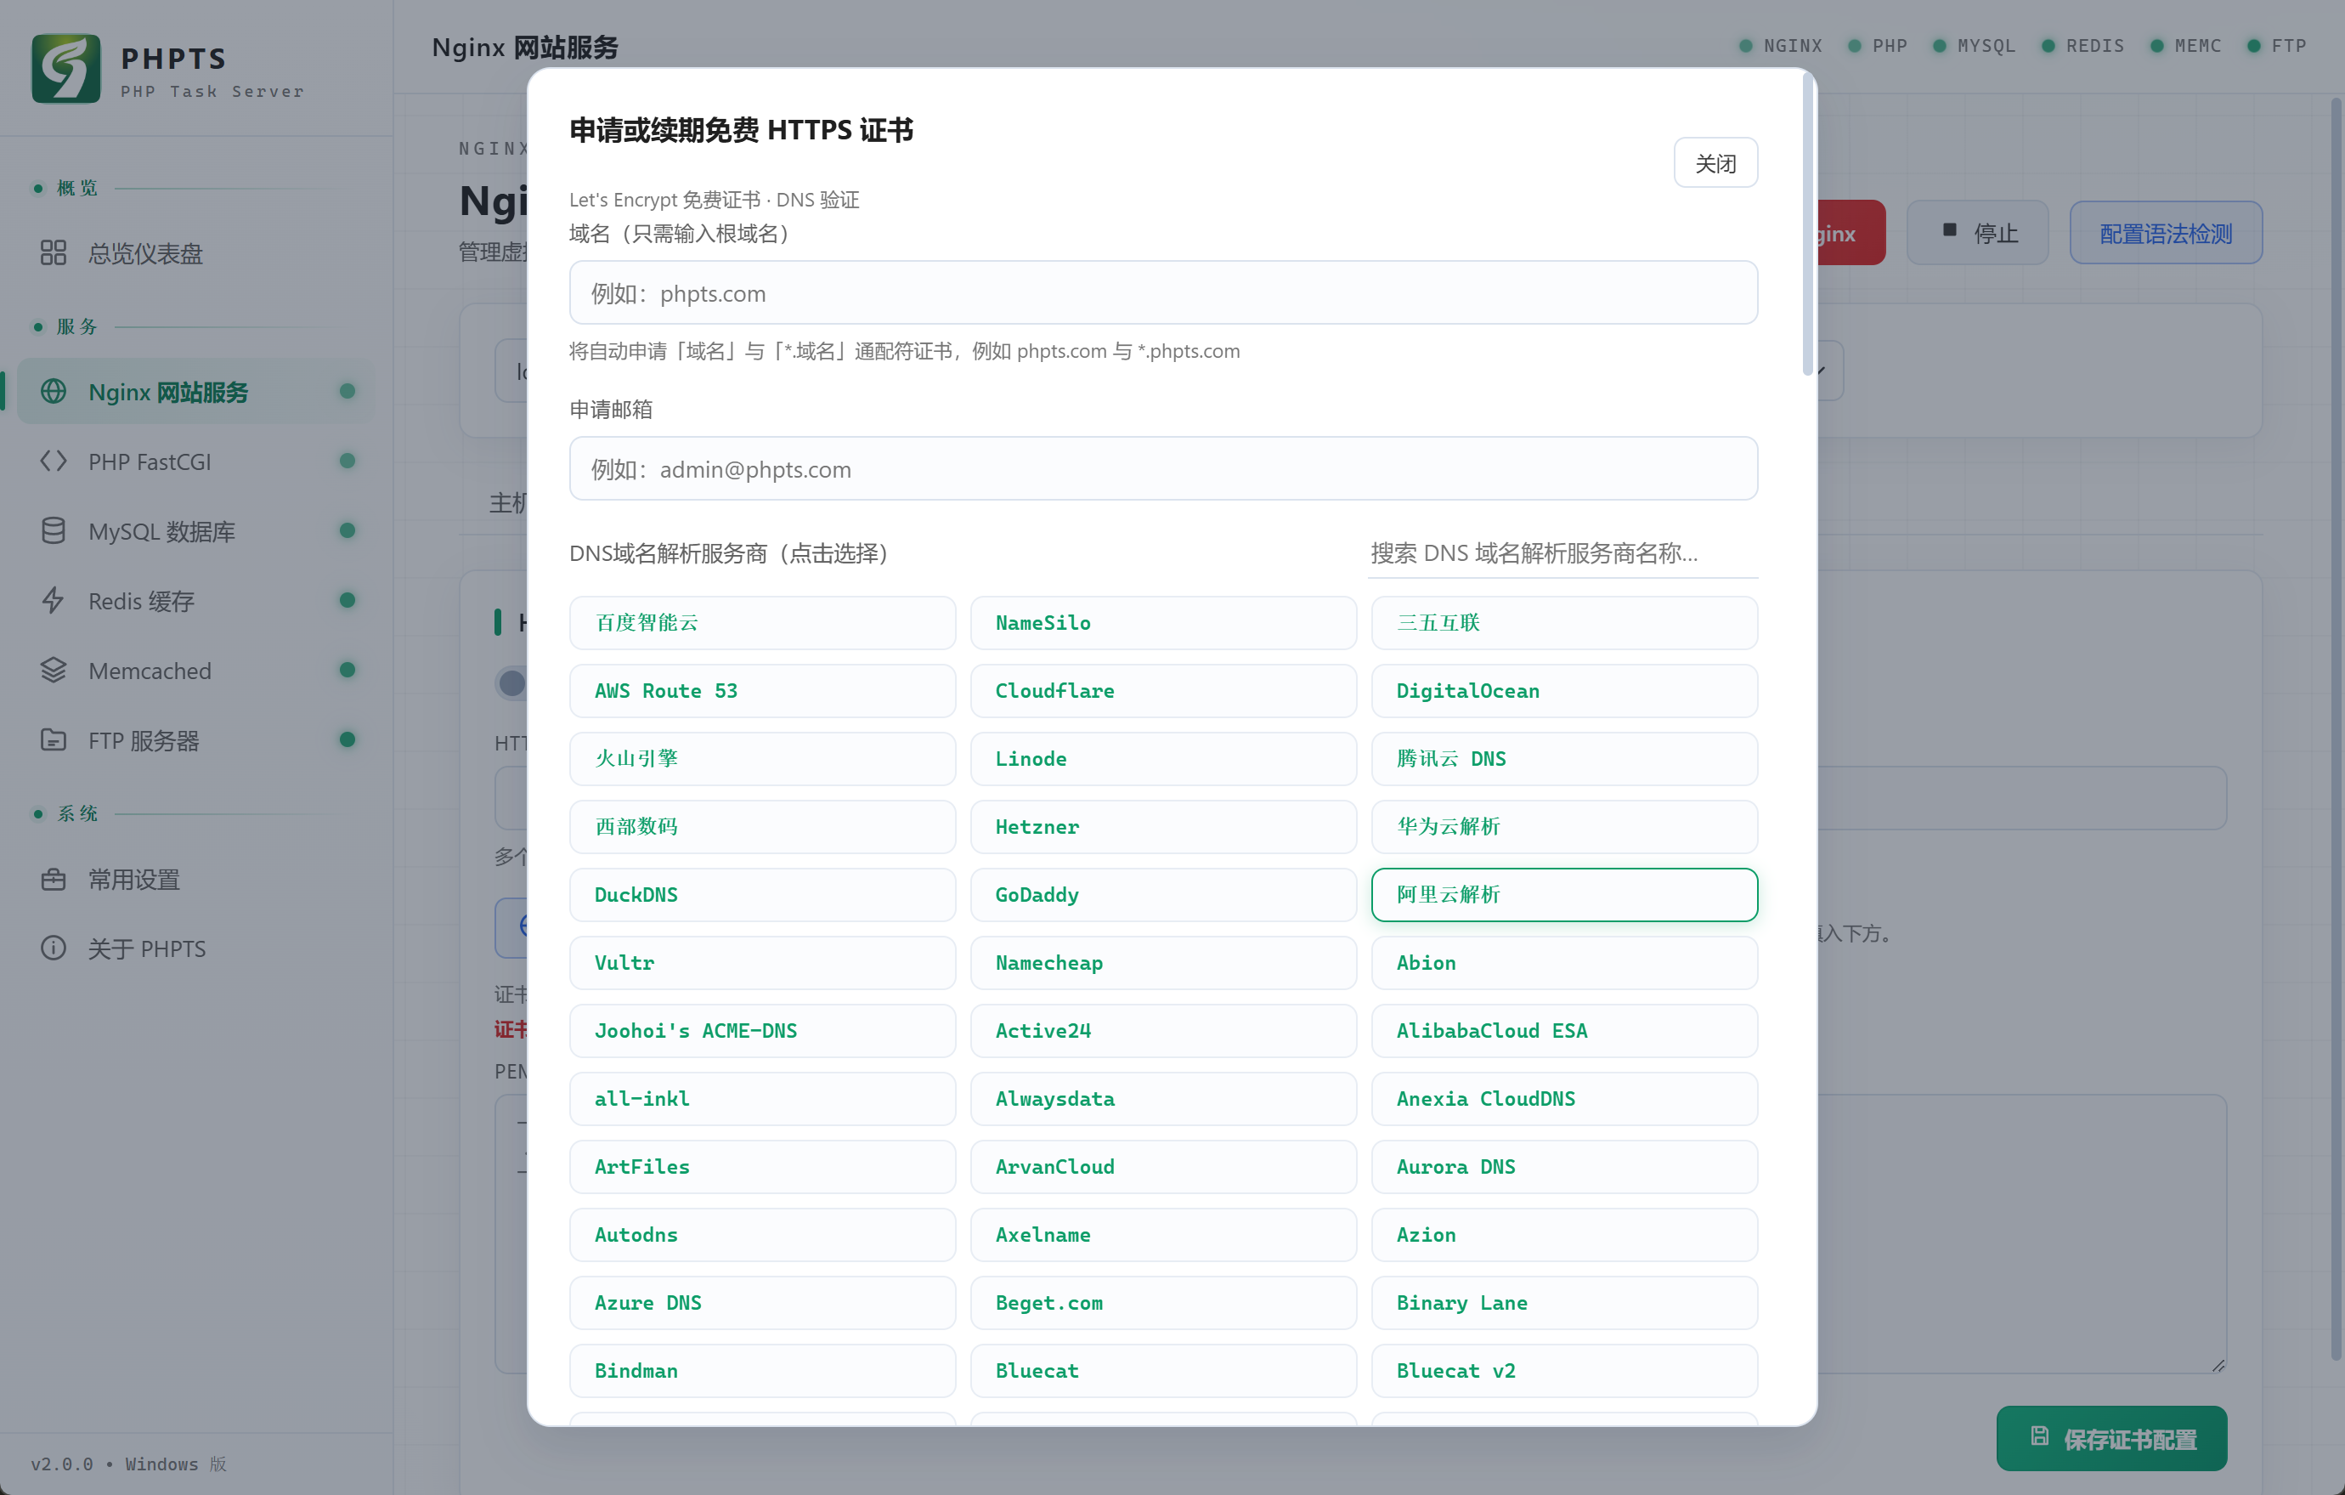
Task: Select Linode DNS provider
Action: pos(1163,759)
